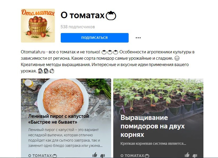Screen dimensions: 218x158
Task: Click the О ТОМАТАХ source label on the tomato card
Action: click(135, 156)
